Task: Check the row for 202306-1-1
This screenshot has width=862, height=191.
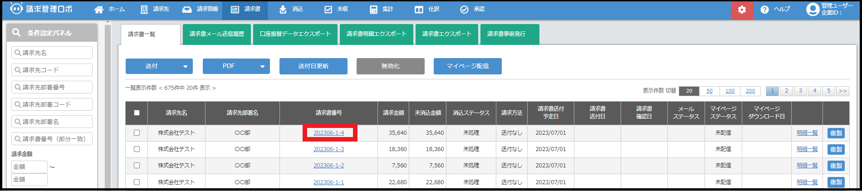Action: coord(137,182)
